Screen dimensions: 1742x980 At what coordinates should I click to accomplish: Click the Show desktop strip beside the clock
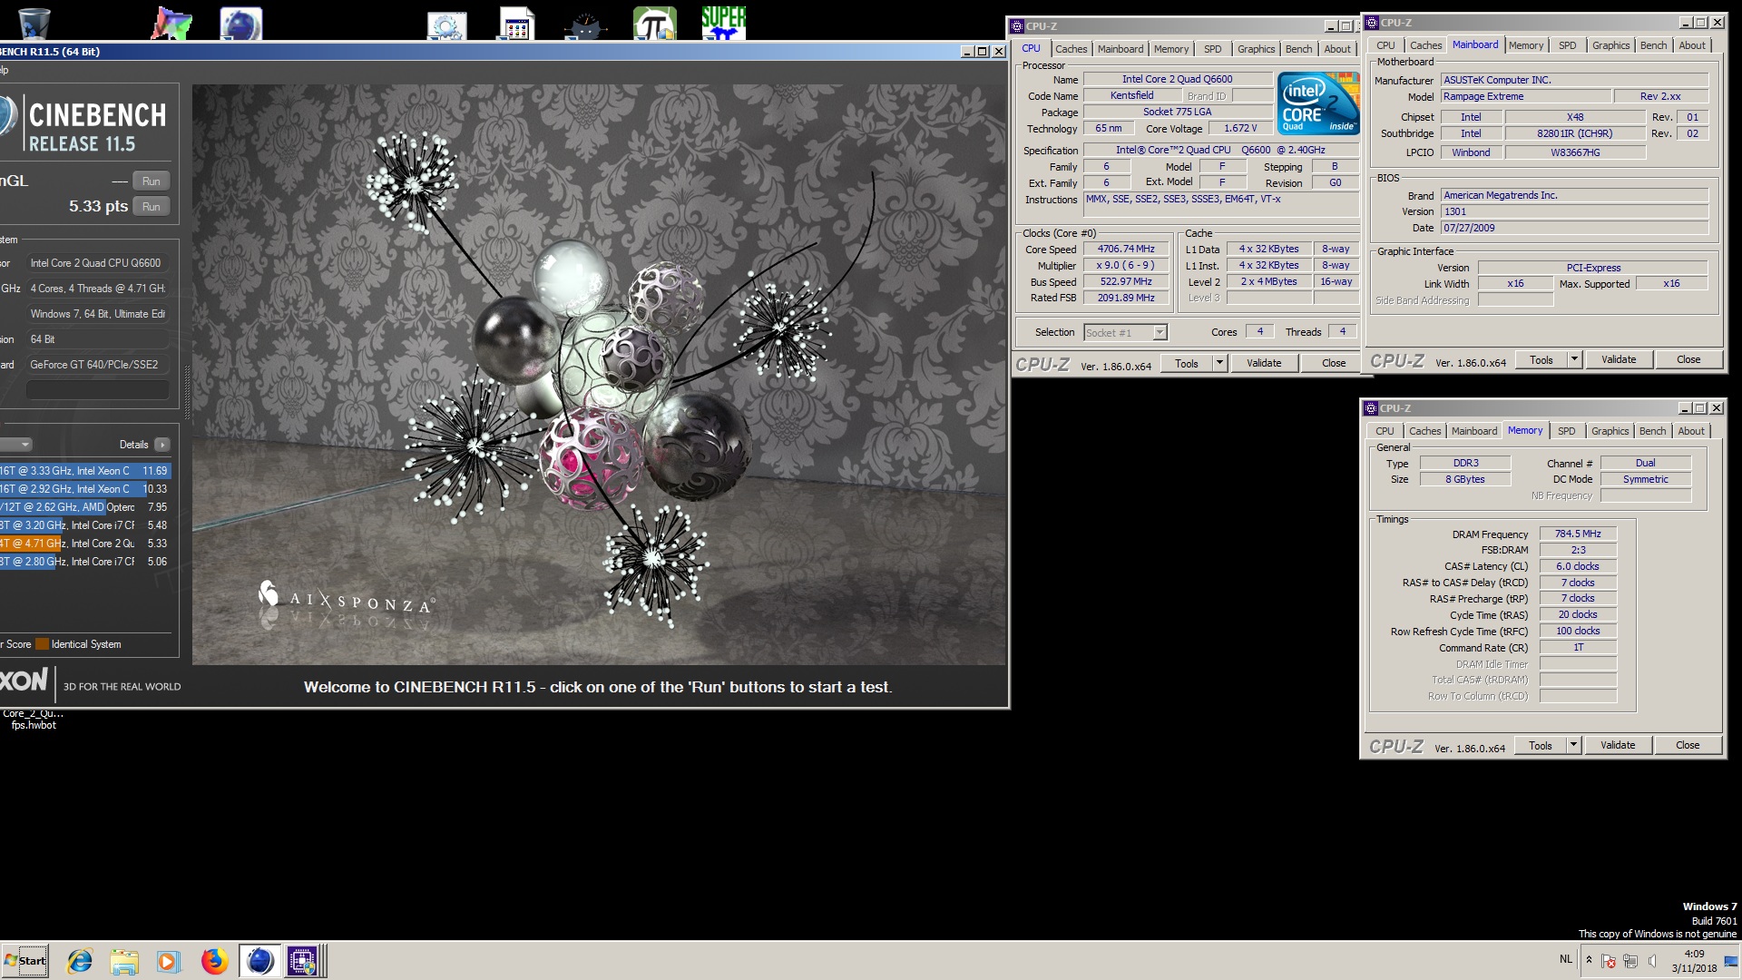[1731, 961]
